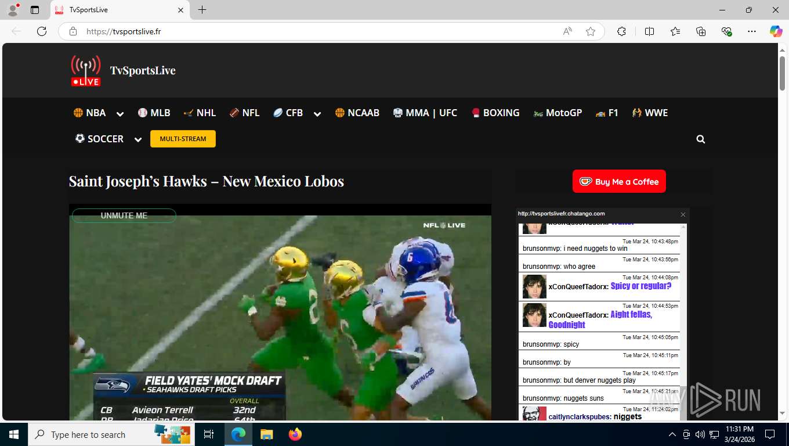Open the MLB menu item

pyautogui.click(x=154, y=113)
